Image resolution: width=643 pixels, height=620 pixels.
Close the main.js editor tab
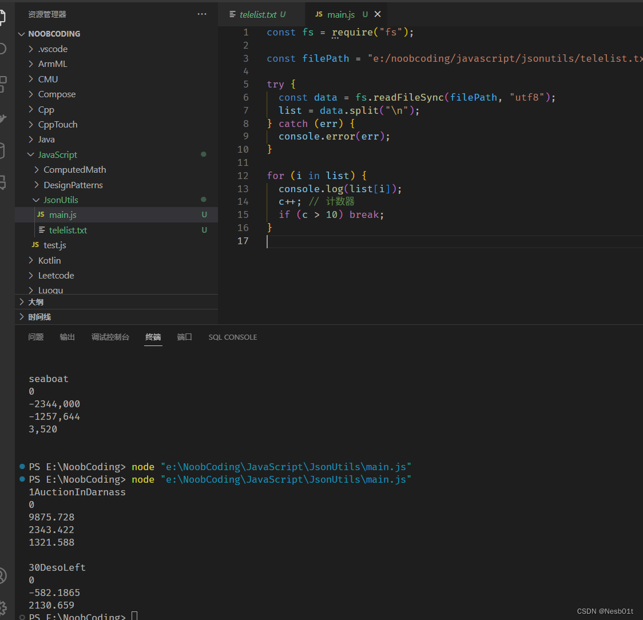point(378,14)
